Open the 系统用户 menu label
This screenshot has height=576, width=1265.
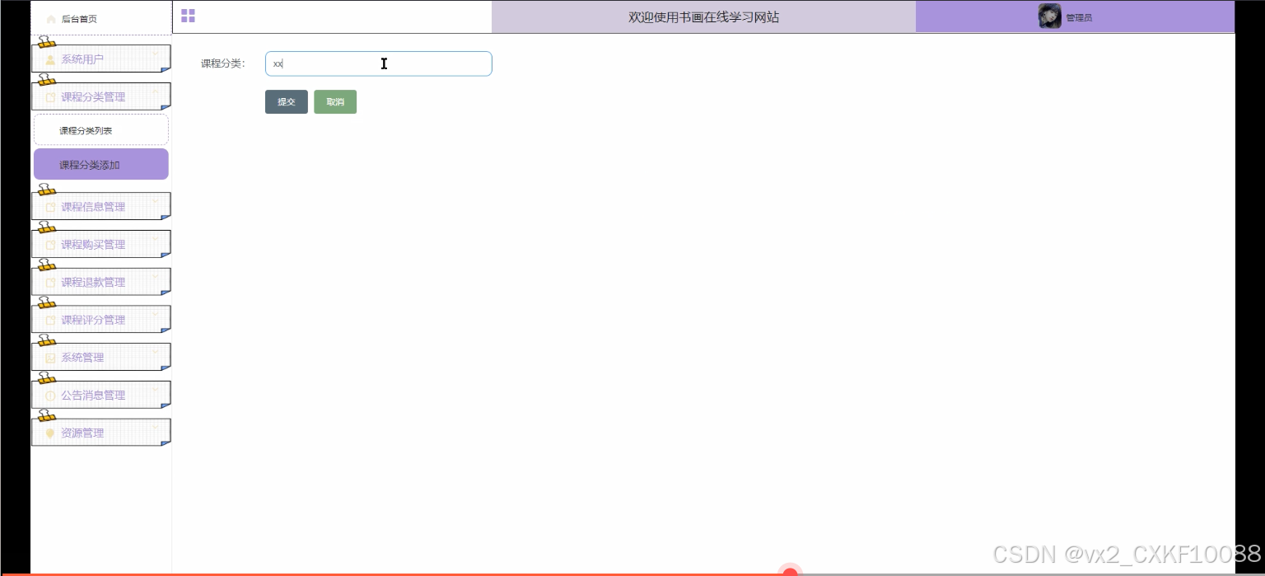click(x=82, y=59)
